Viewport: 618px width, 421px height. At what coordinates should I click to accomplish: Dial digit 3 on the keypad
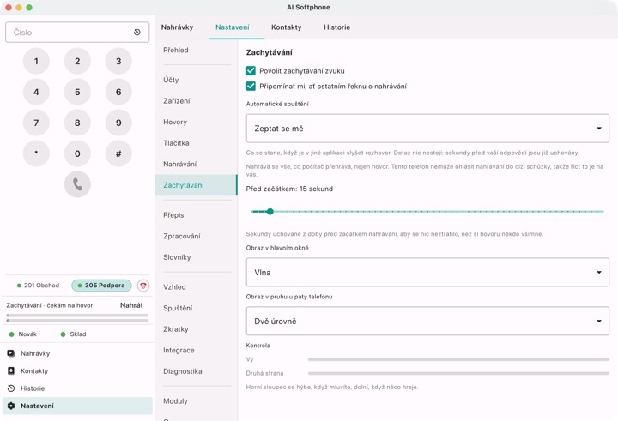click(x=118, y=61)
